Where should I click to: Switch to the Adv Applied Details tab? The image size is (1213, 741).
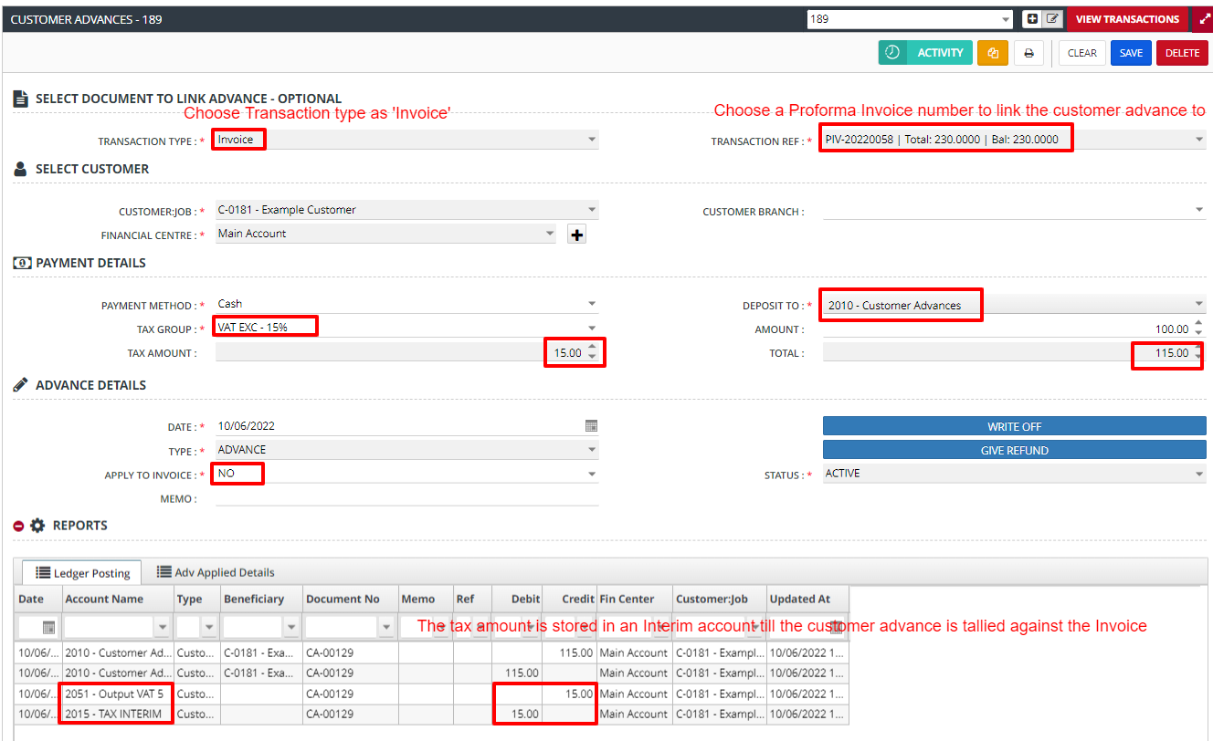coord(216,572)
